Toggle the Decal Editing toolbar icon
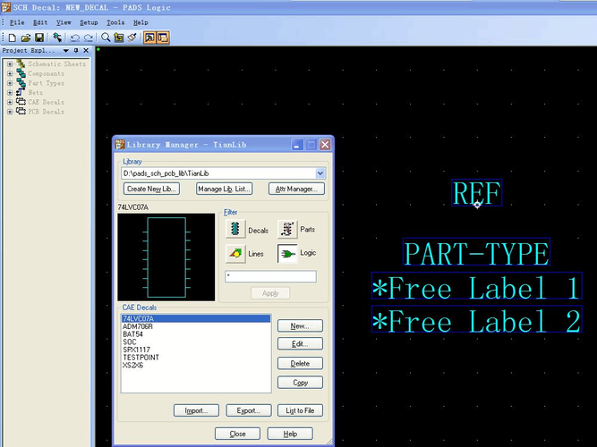This screenshot has height=447, width=597. pos(149,38)
